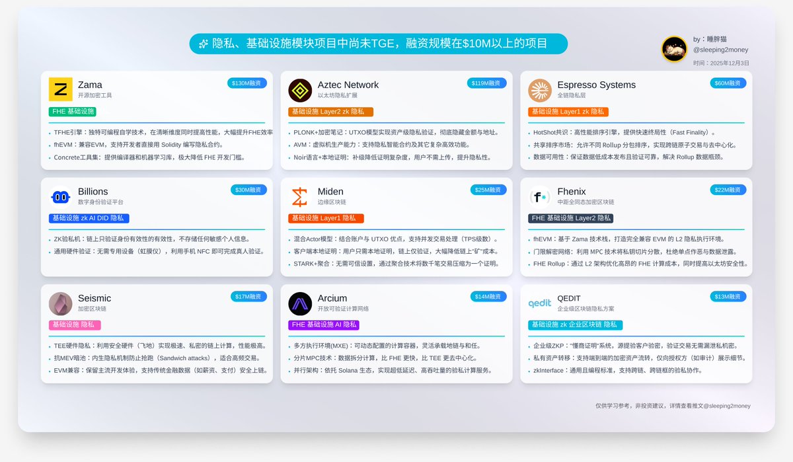The image size is (793, 462).
Task: Select the blue '基础设施 zk AI DID 隐私' tag
Action: pos(89,218)
